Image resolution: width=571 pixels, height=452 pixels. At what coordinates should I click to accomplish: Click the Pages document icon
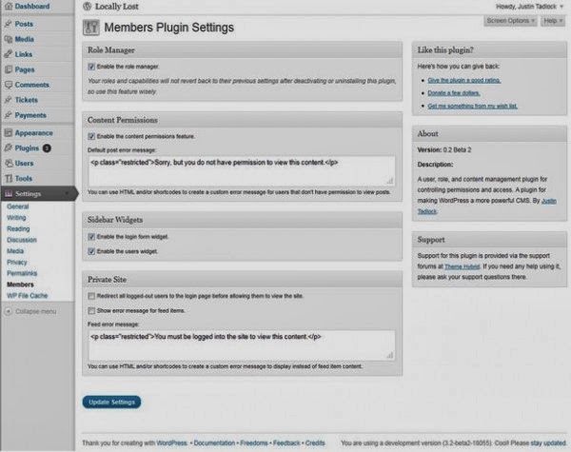(9, 69)
